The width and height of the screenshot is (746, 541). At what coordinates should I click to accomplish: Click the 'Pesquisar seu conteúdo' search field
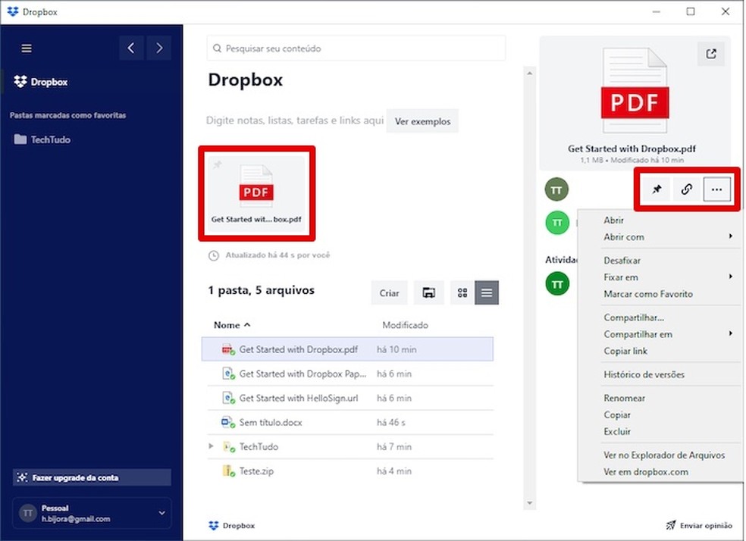click(x=356, y=48)
